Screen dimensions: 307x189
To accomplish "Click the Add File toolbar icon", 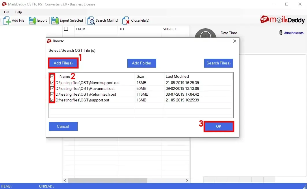I will [x=7, y=20].
